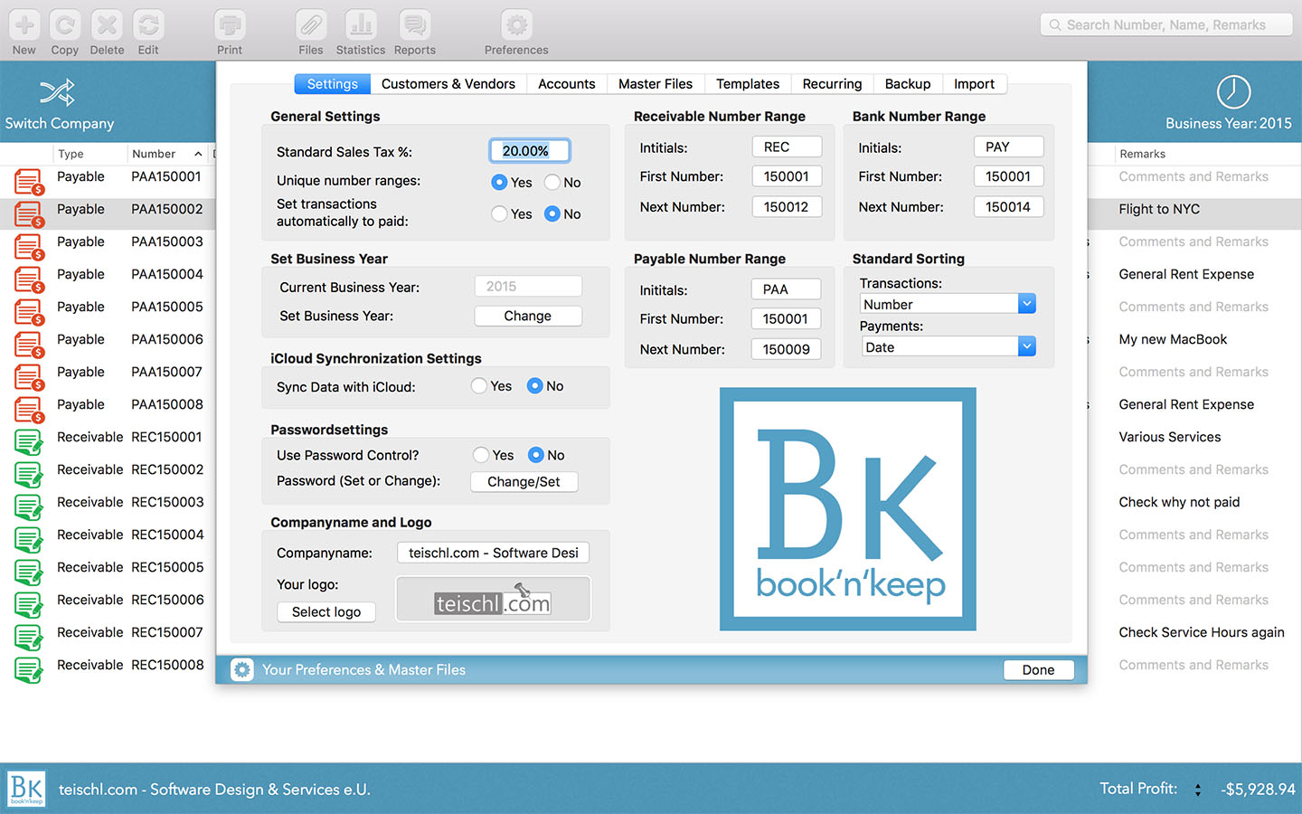Screen dimensions: 1302x814
Task: Enable set transactions automatically to paid Yes
Action: pyautogui.click(x=499, y=213)
